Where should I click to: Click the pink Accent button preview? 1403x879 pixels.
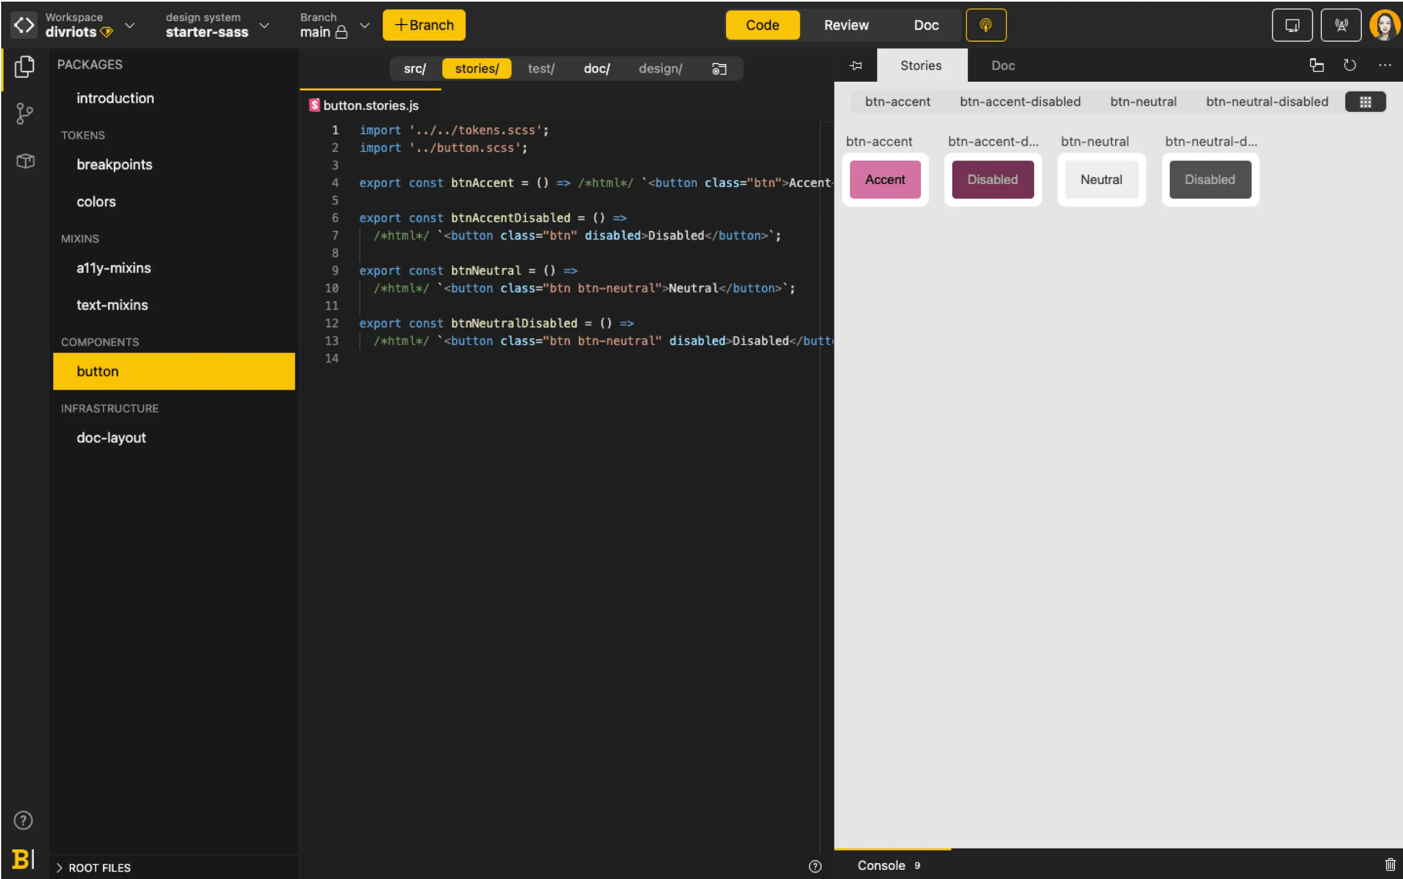[x=885, y=179]
